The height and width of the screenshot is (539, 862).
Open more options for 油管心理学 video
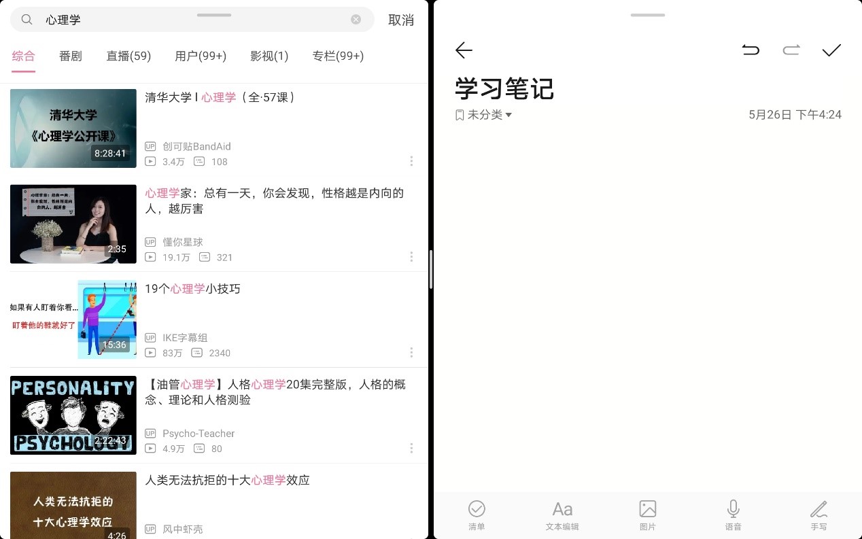click(411, 449)
